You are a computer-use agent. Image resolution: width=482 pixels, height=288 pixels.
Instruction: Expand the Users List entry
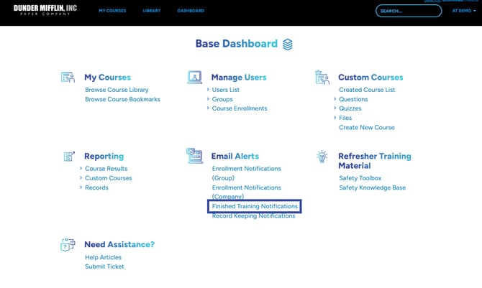(x=225, y=90)
